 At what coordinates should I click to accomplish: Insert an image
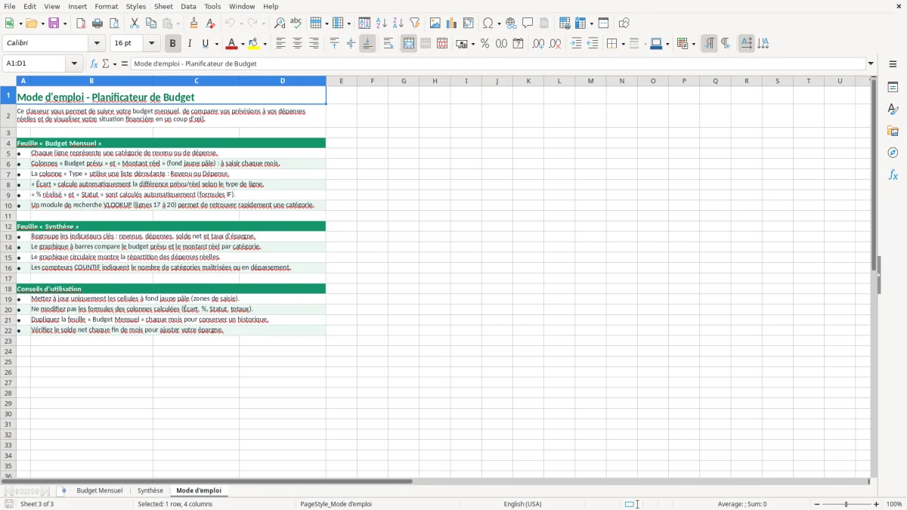(x=435, y=23)
